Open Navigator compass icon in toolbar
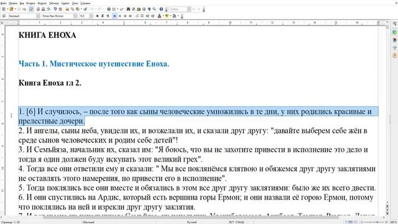398x224 pixels. tap(134, 9)
